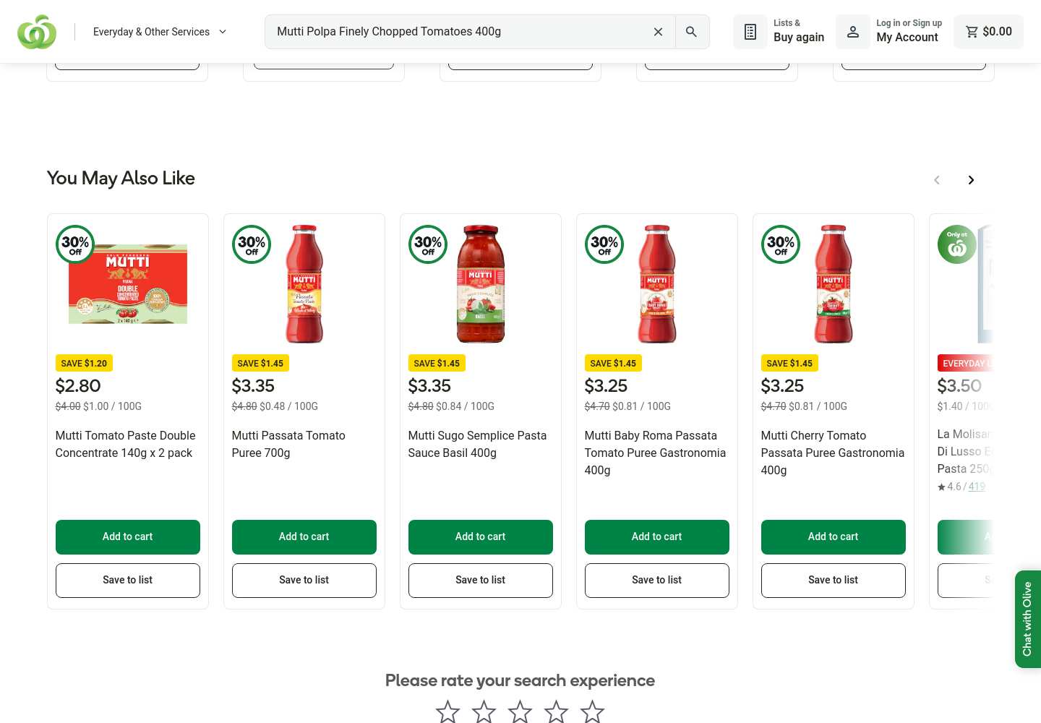Open Mutti Tomato Paste Double Concentrate image
1041x723 pixels.
click(128, 284)
